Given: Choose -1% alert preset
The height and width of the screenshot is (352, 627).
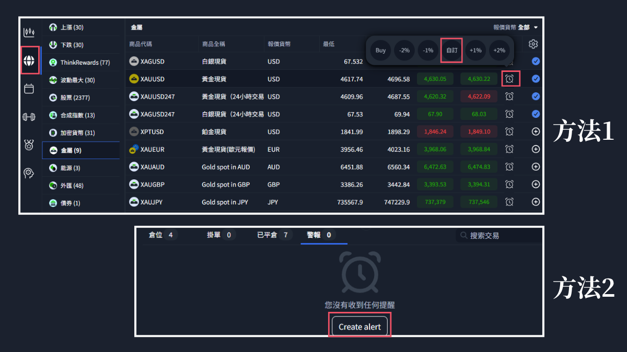Looking at the screenshot, I should pyautogui.click(x=428, y=51).
